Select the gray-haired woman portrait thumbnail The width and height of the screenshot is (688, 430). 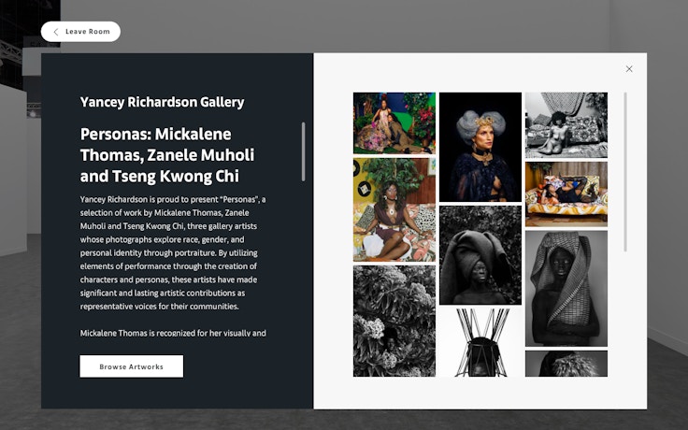480,147
